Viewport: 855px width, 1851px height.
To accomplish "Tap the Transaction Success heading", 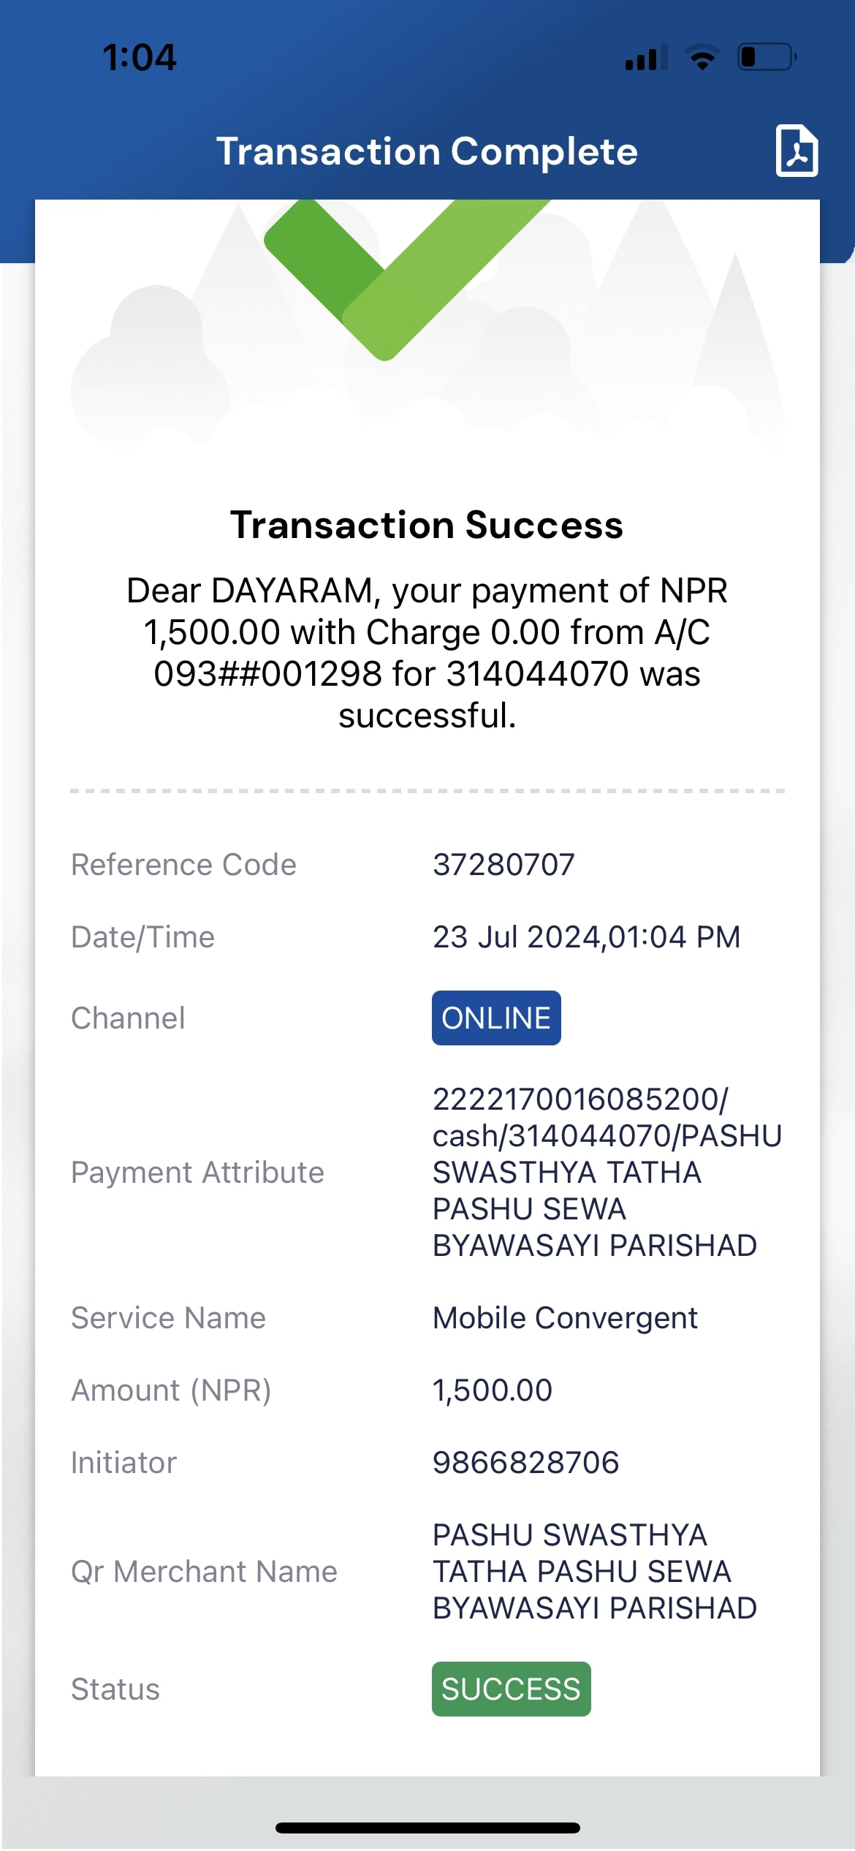I will [x=427, y=525].
